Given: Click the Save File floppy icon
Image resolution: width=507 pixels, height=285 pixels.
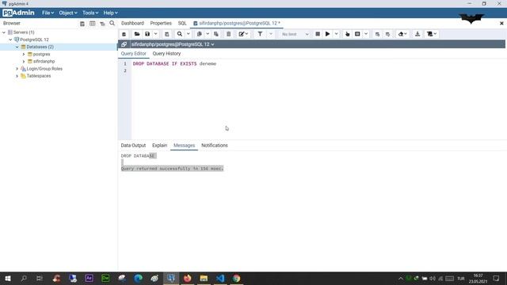Looking at the screenshot, I should 147,34.
